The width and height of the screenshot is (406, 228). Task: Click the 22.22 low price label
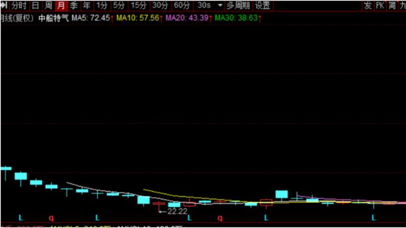pyautogui.click(x=177, y=211)
